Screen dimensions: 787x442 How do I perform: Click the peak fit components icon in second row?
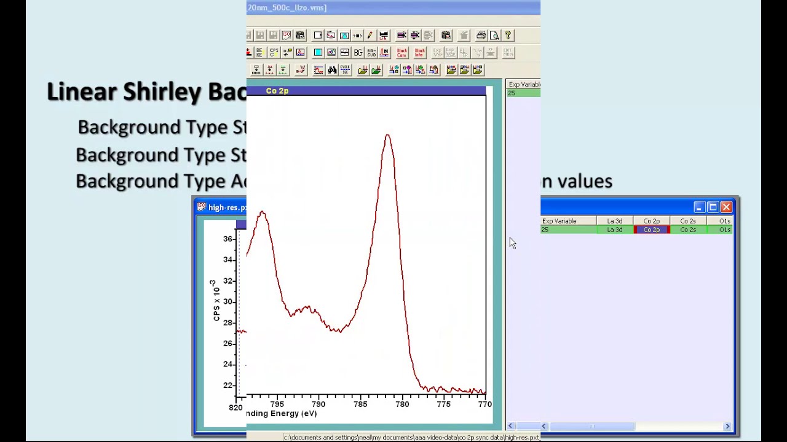click(x=300, y=52)
